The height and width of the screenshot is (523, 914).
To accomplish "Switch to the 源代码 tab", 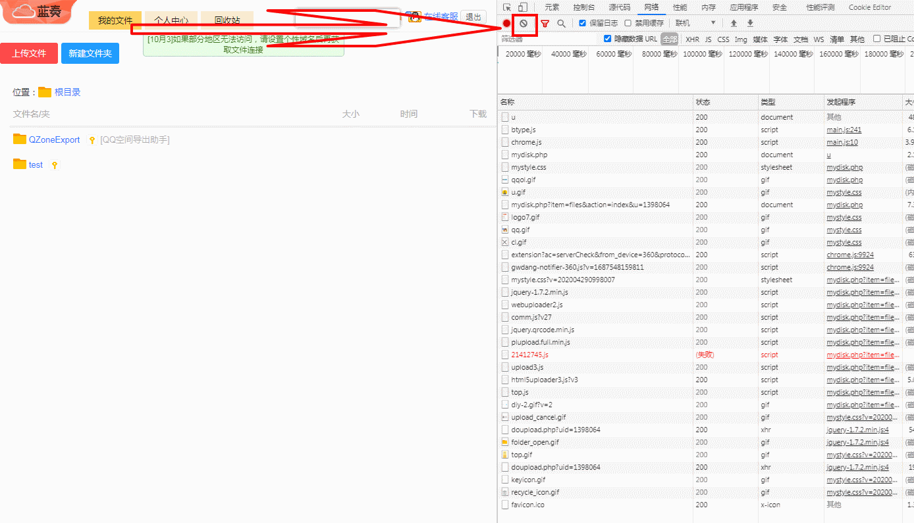I will point(619,7).
